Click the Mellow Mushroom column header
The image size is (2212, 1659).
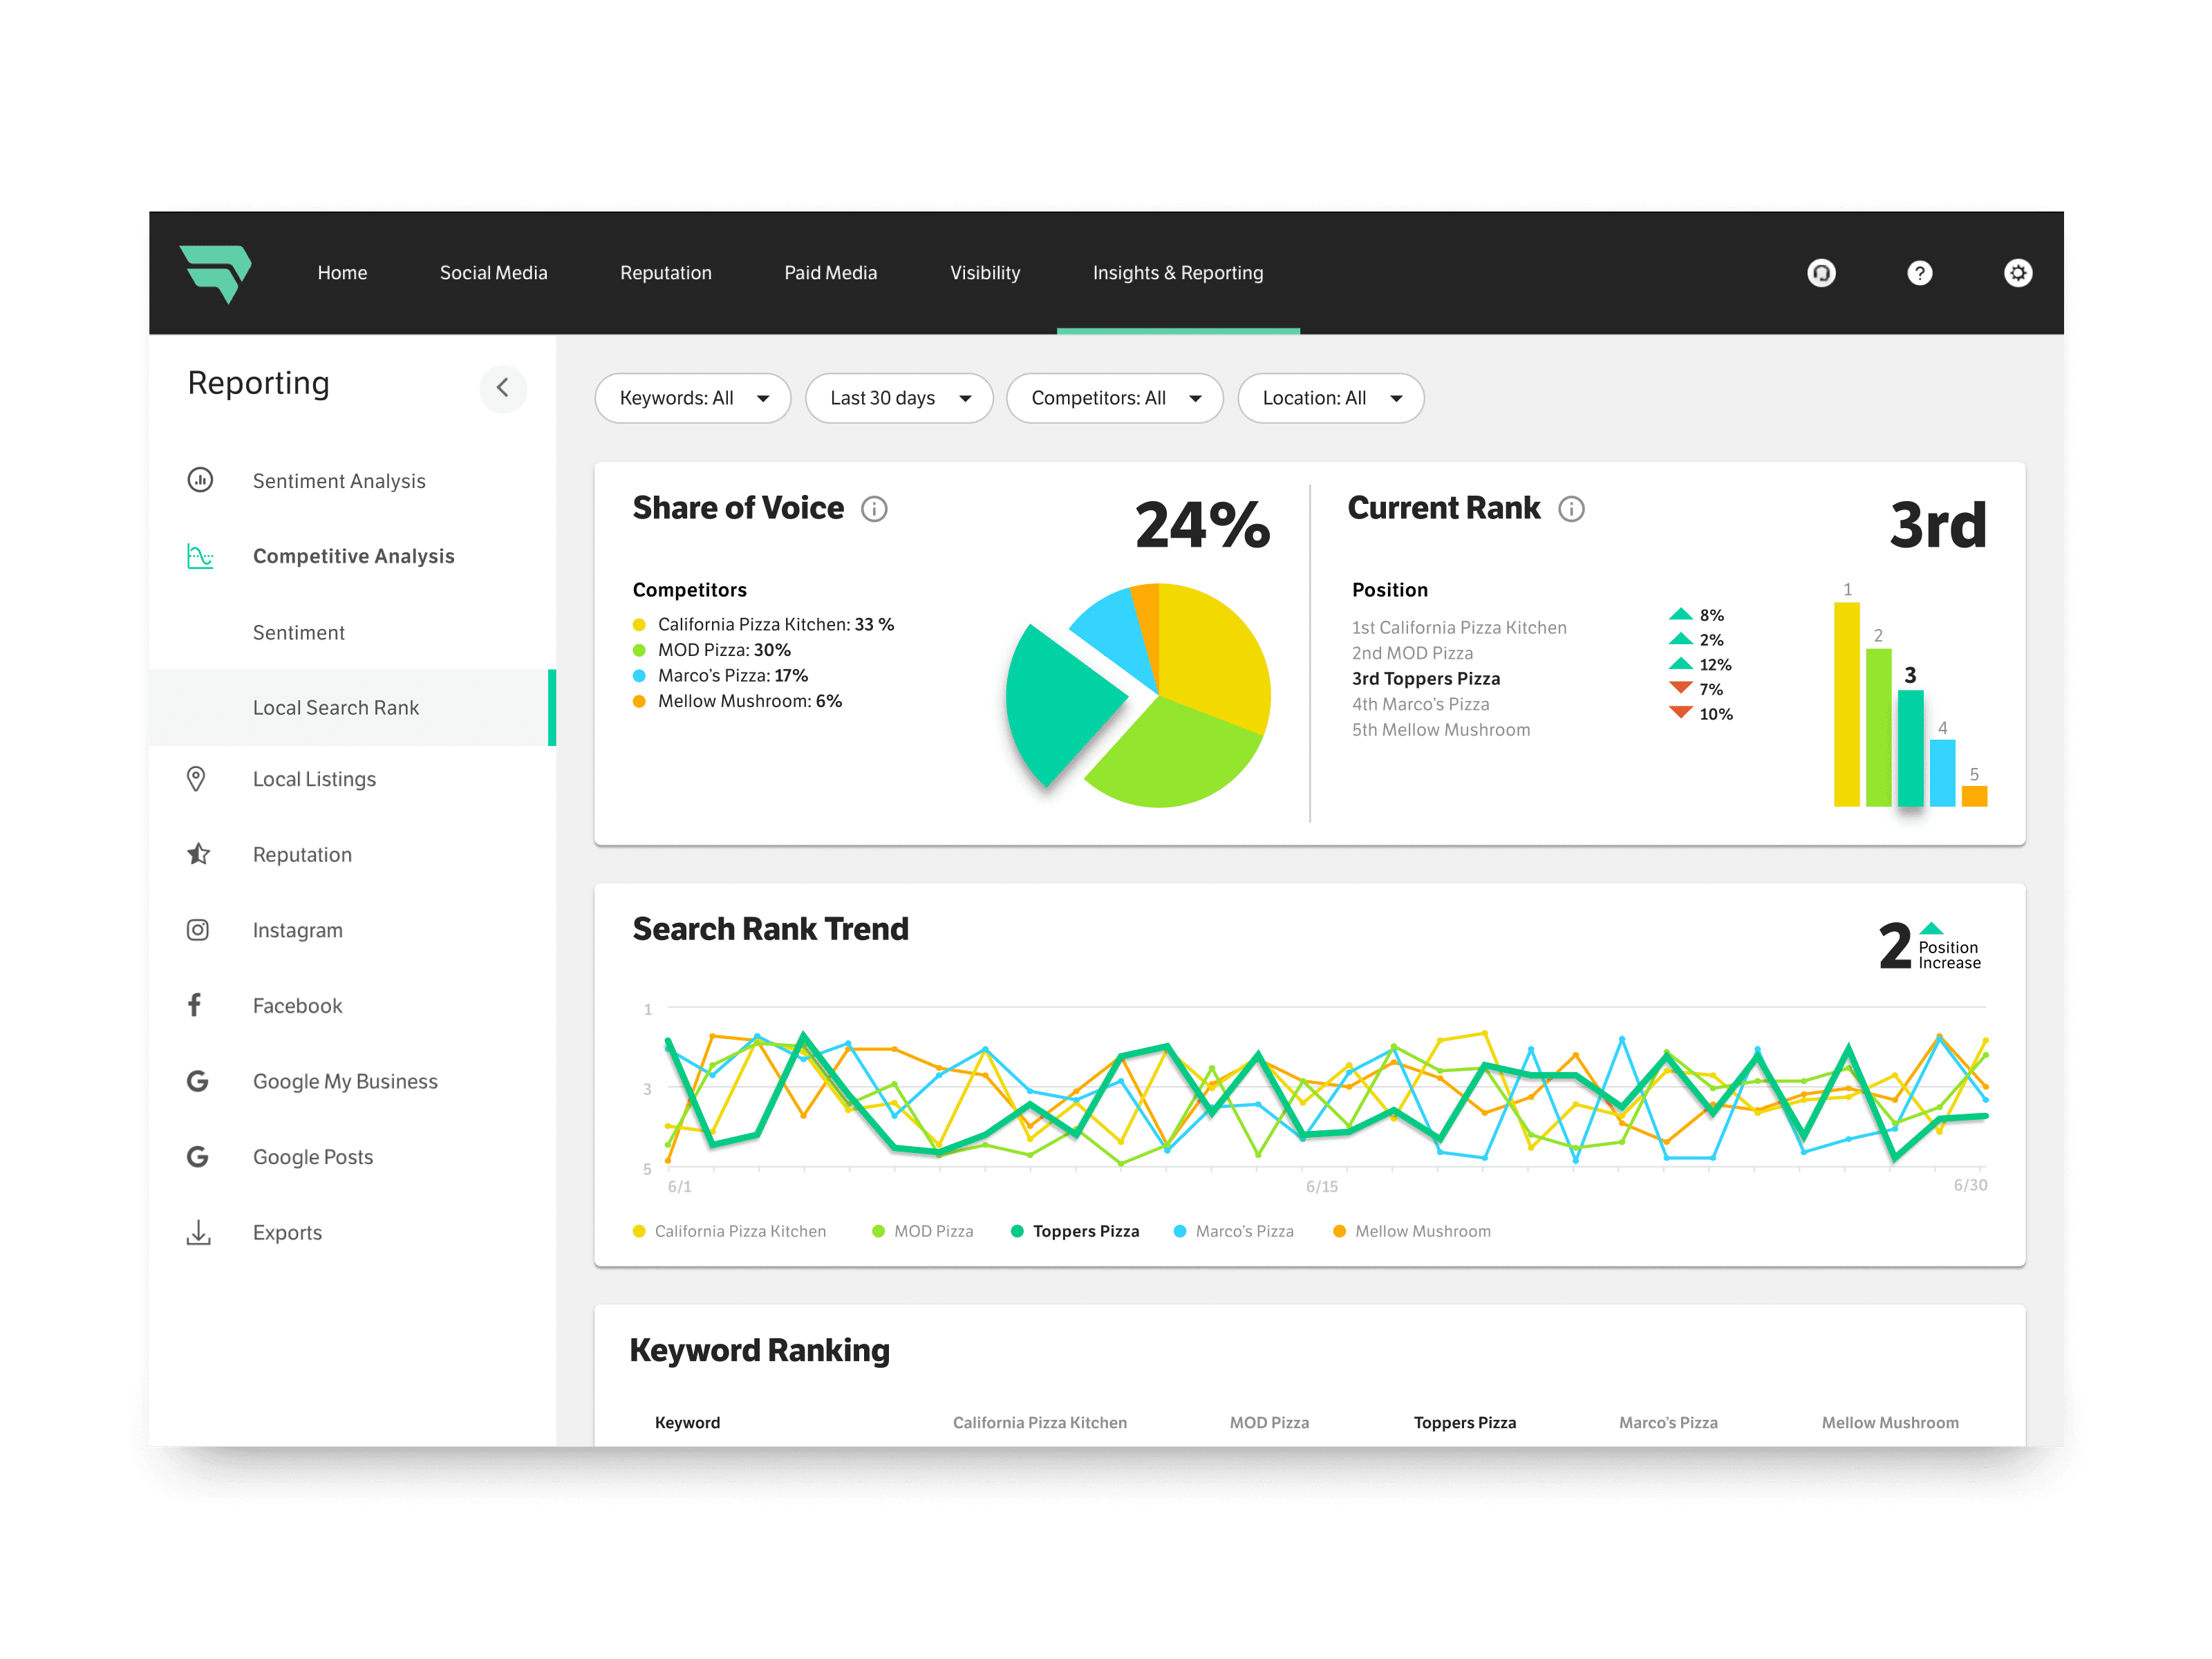1890,1422
